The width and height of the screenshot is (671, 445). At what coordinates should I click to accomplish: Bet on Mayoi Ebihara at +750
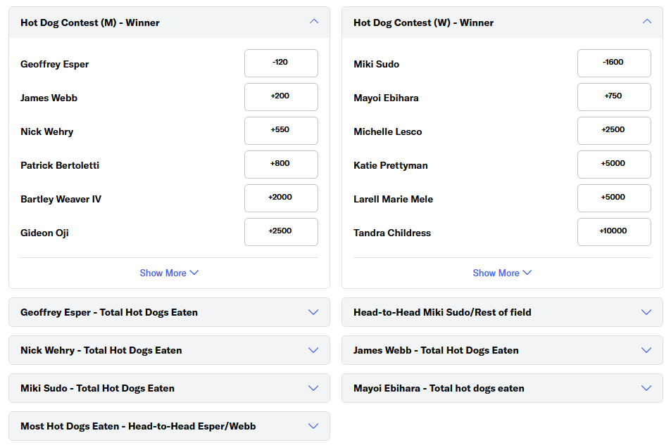click(x=614, y=97)
